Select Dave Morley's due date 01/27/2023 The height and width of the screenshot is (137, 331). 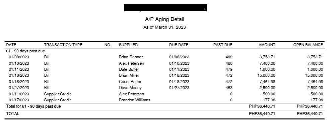[179, 88]
